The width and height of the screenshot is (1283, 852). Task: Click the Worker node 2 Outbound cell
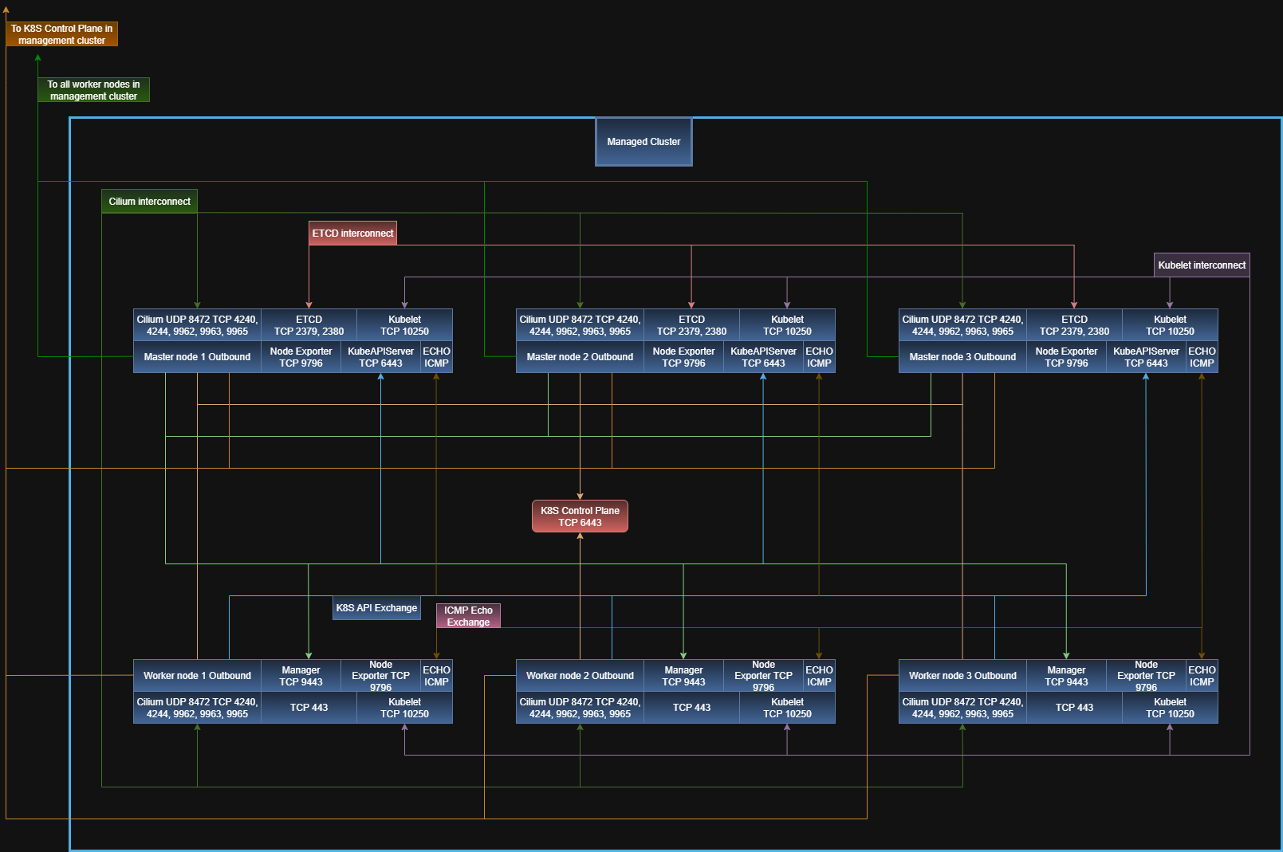coord(580,676)
